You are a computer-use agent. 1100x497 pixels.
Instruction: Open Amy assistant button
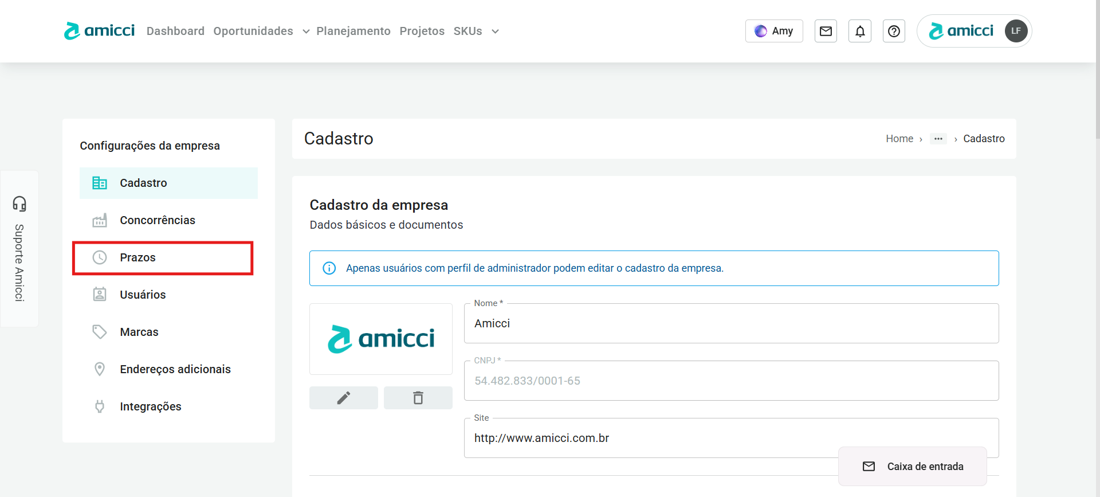774,31
